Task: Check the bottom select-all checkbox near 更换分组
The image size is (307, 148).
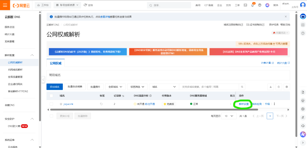Action: pyautogui.click(x=51, y=116)
